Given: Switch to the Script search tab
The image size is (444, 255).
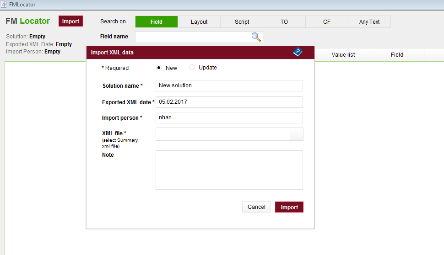Looking at the screenshot, I should pyautogui.click(x=242, y=21).
